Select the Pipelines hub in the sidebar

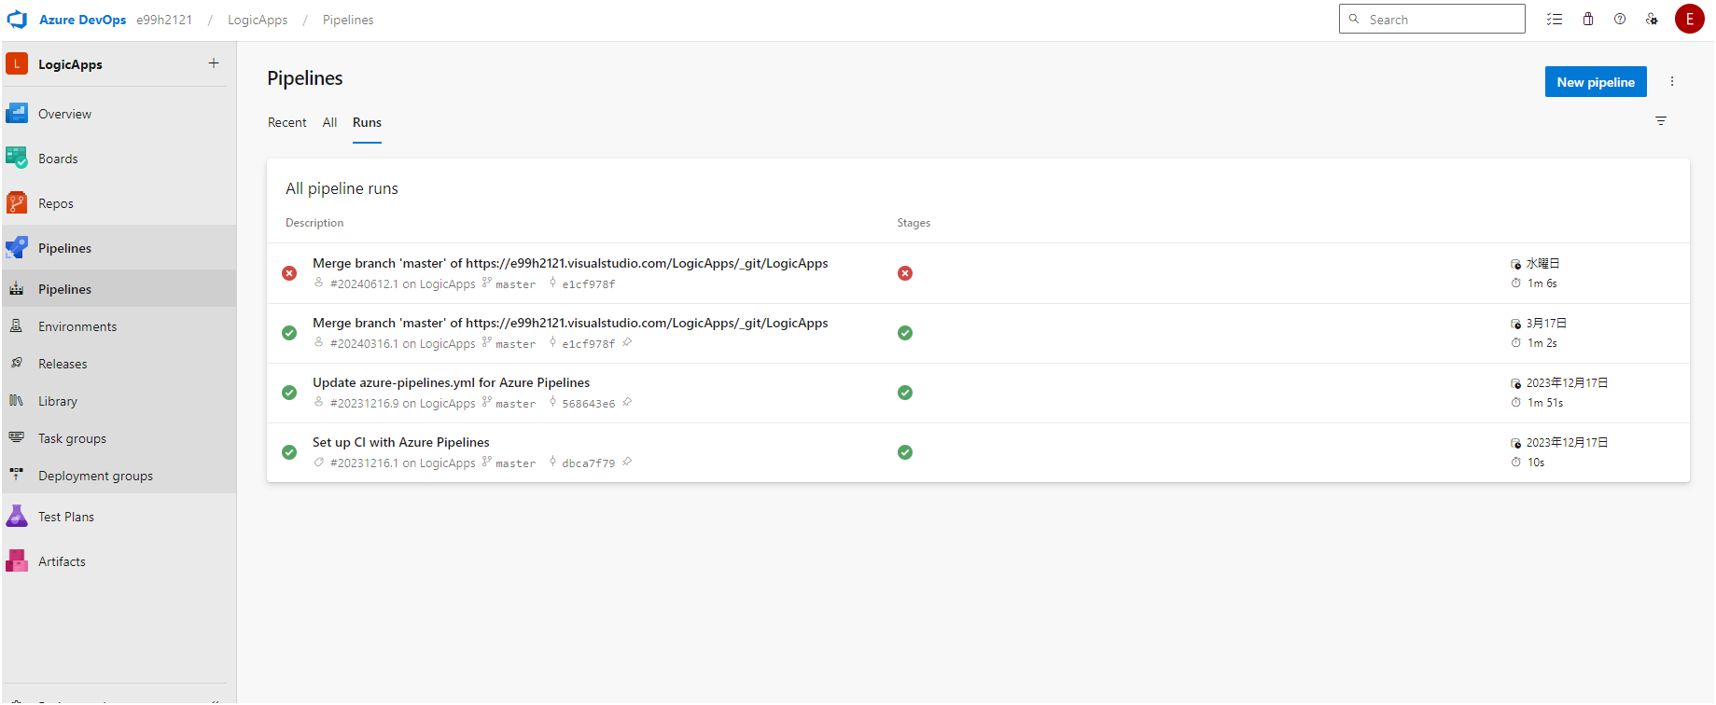(x=119, y=248)
